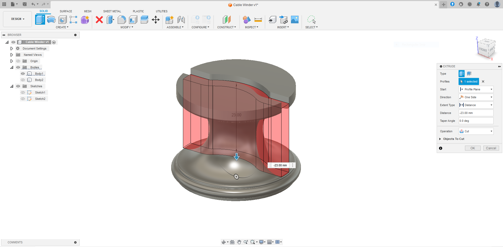The width and height of the screenshot is (503, 247).
Task: Open the Direction dropdown set to One Side
Action: (x=476, y=97)
